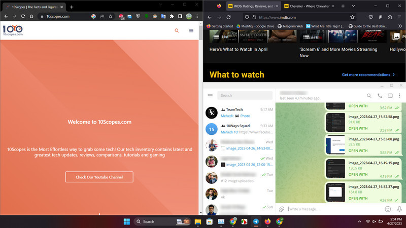
Task: Click Check Our Youtube Channel button
Action: [99, 177]
